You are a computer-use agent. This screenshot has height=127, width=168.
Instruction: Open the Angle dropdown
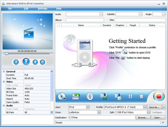(164, 14)
